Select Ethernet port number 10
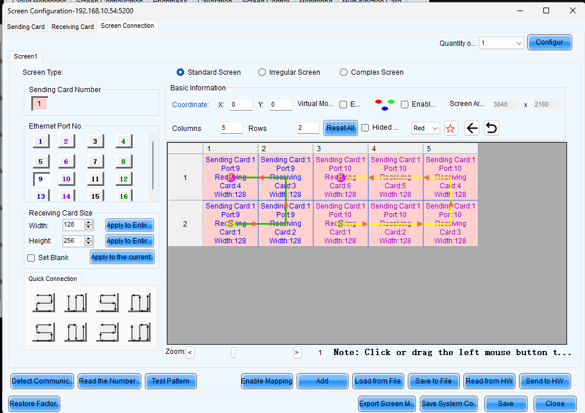585x413 pixels. tap(67, 179)
